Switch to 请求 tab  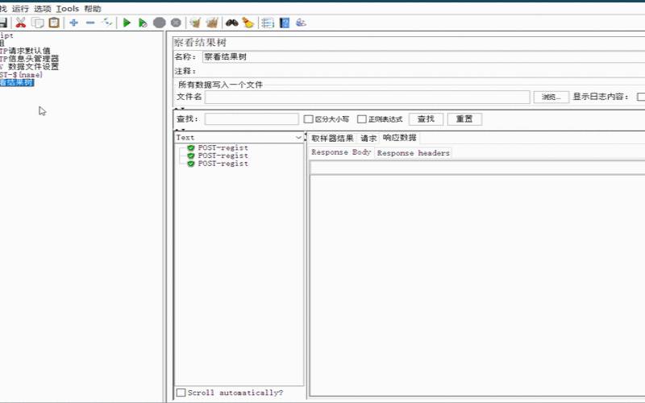(x=368, y=138)
